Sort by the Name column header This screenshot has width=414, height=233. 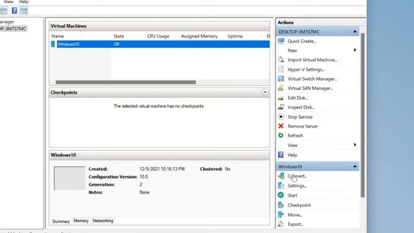click(58, 36)
